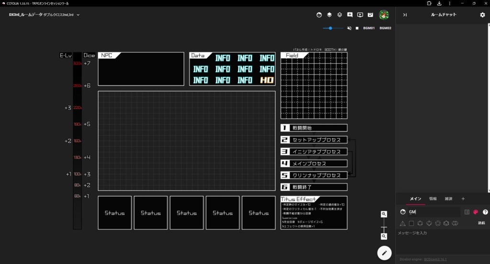Open the scenario text add-comment icon
The image size is (490, 264).
click(350, 15)
